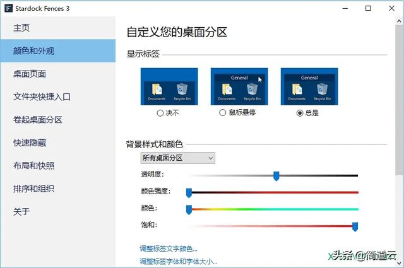Image resolution: width=404 pixels, height=268 pixels.
Task: Choose the 鼠标悬停 radio option
Action: 223,112
